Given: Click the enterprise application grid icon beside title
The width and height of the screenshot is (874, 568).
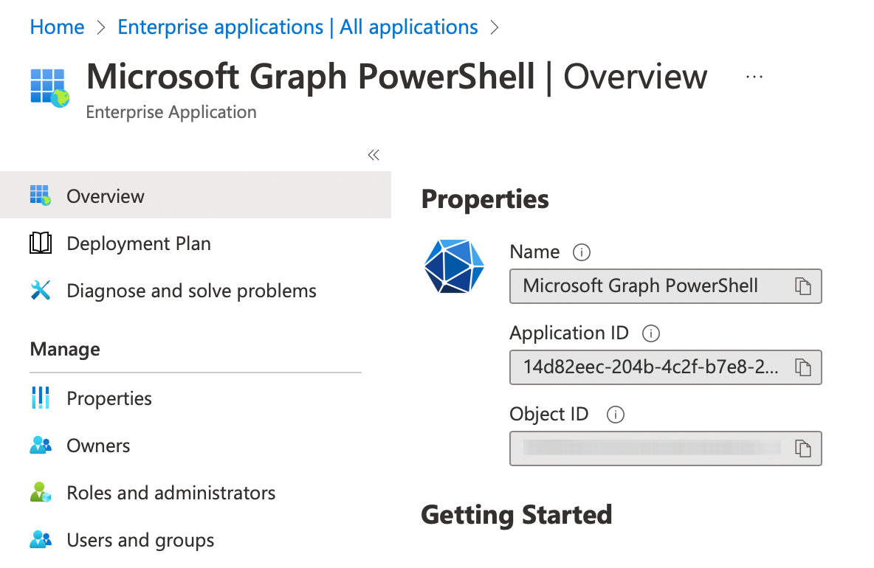Looking at the screenshot, I should (x=49, y=88).
